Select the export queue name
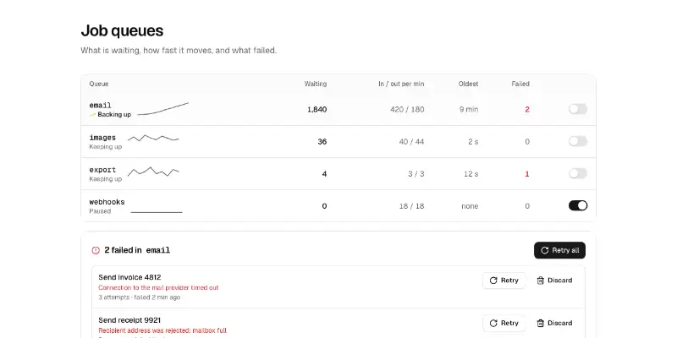This screenshot has height=338, width=677. [x=102, y=170]
